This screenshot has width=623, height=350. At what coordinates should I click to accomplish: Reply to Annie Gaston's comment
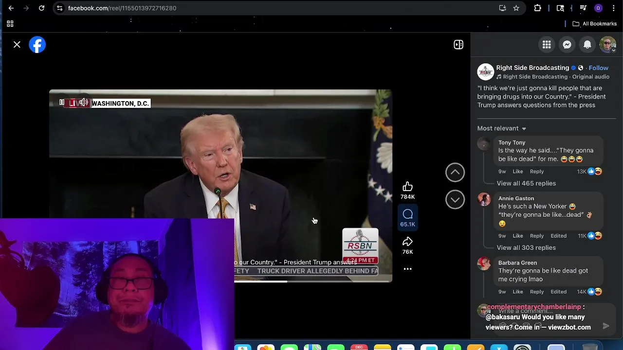click(537, 236)
